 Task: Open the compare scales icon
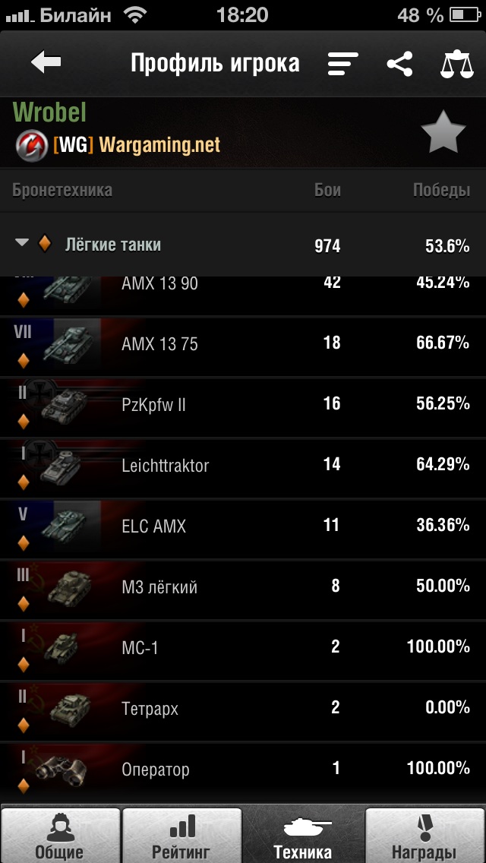457,64
